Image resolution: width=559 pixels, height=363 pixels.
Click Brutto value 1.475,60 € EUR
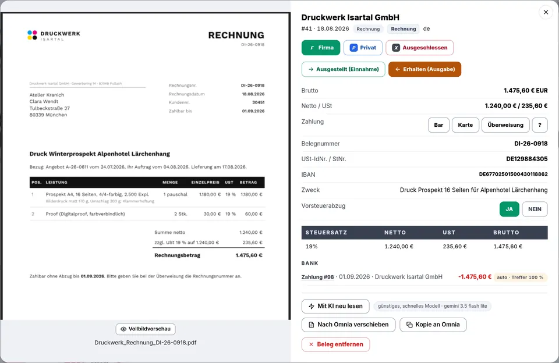tap(525, 91)
